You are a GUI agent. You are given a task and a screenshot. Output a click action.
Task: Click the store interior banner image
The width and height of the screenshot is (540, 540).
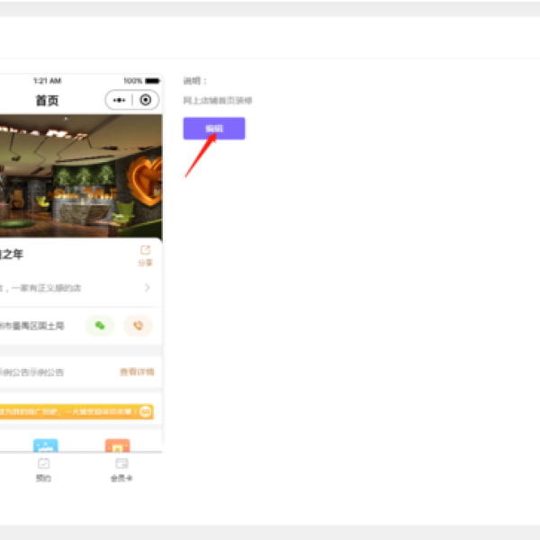pyautogui.click(x=81, y=176)
